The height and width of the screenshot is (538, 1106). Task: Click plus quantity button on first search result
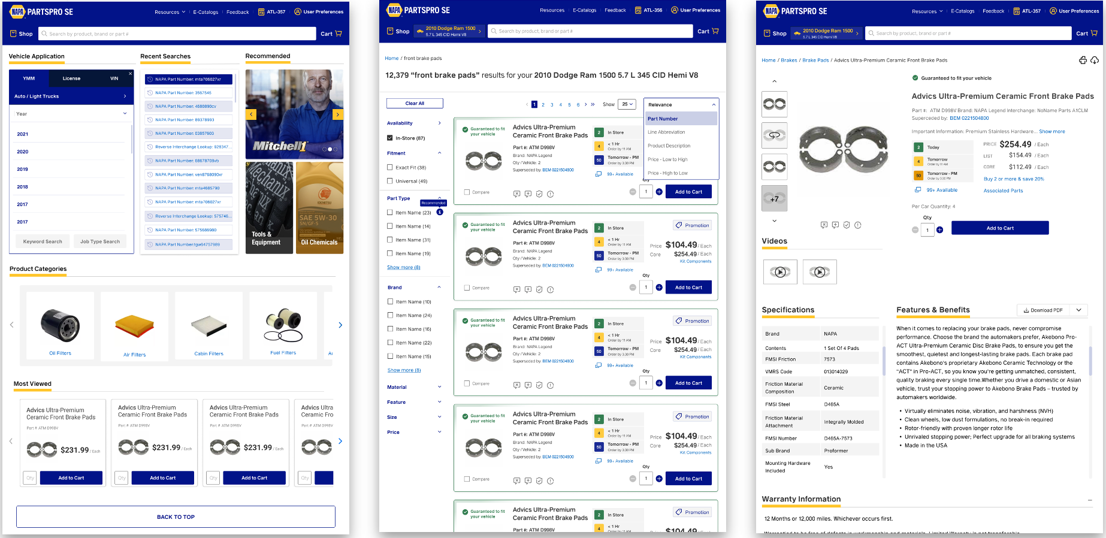tap(659, 192)
